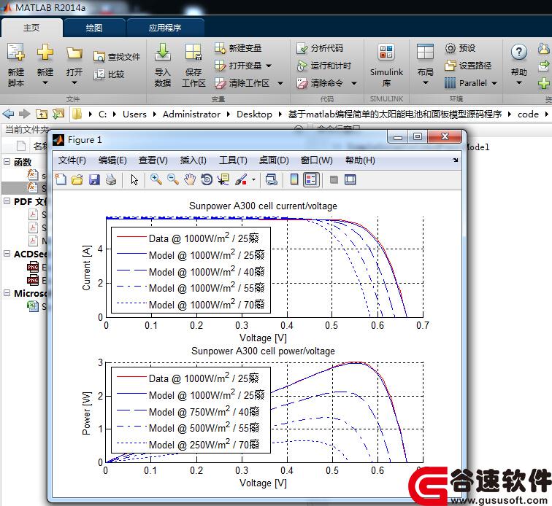The image size is (552, 506).
Task: Select the Rotate 3D tool
Action: 207,179
